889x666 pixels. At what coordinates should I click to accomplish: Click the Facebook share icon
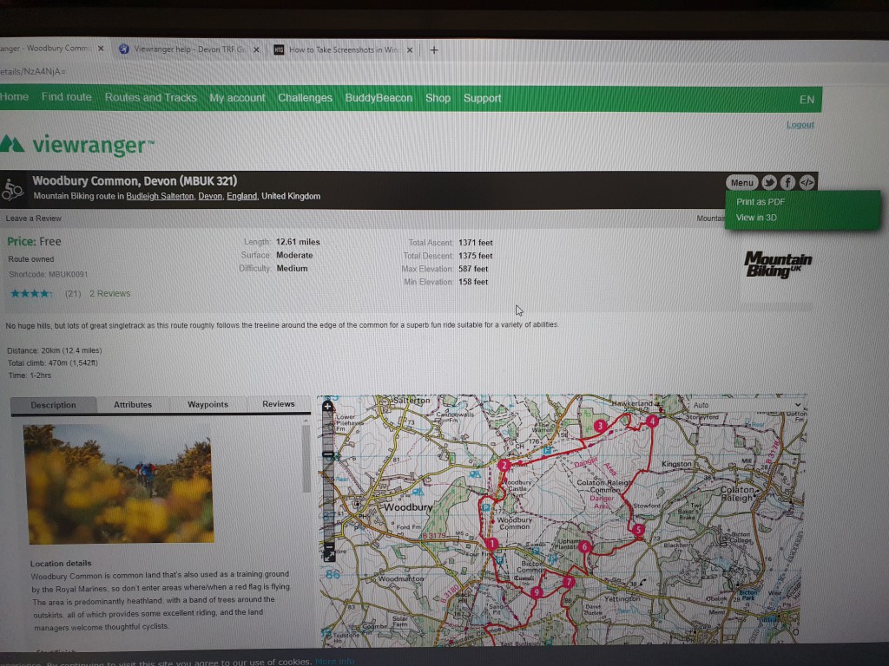(x=787, y=182)
